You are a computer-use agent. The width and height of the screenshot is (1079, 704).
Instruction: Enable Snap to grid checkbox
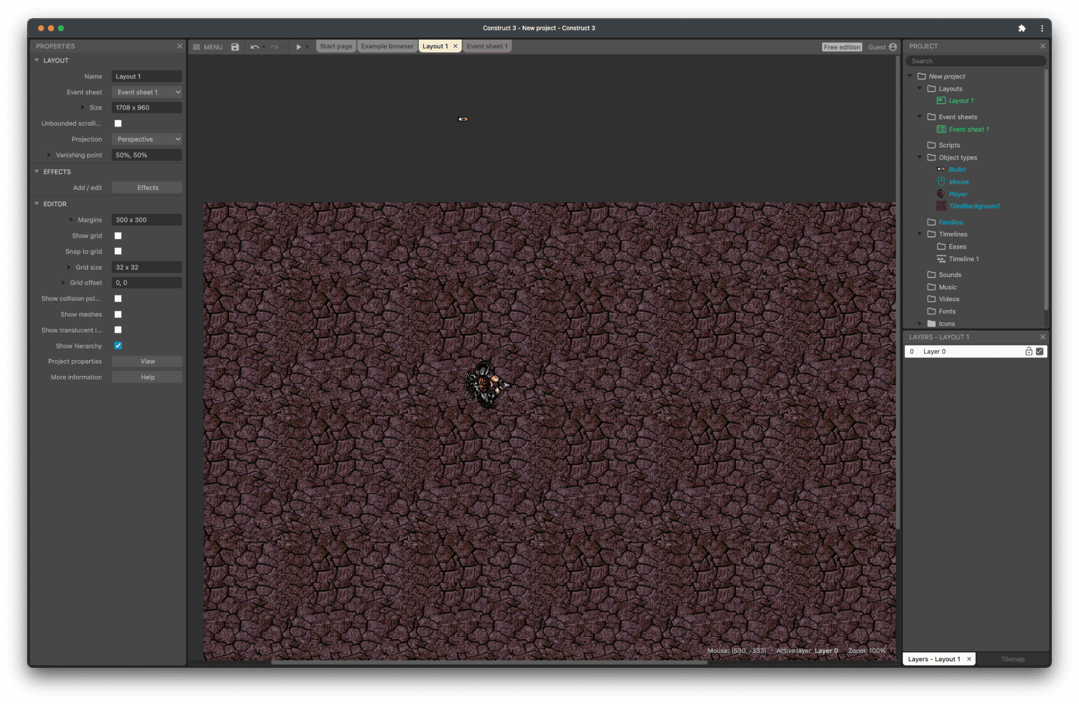point(118,251)
